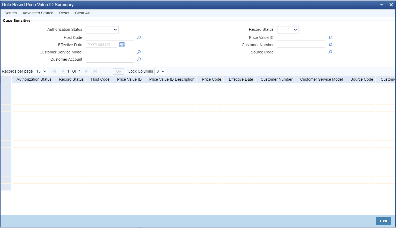The height and width of the screenshot is (228, 397).
Task: Sort by Effective Date column header
Action: 241,79
